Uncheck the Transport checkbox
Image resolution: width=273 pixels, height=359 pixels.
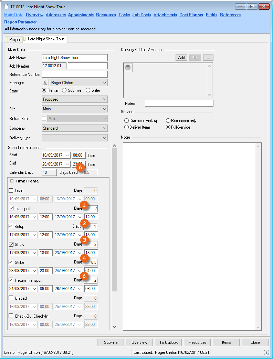[11, 209]
